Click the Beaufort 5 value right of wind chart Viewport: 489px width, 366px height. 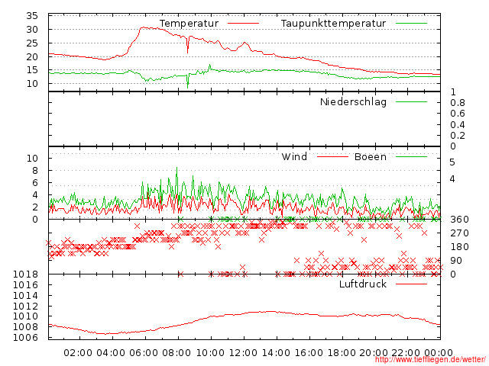tap(452, 162)
